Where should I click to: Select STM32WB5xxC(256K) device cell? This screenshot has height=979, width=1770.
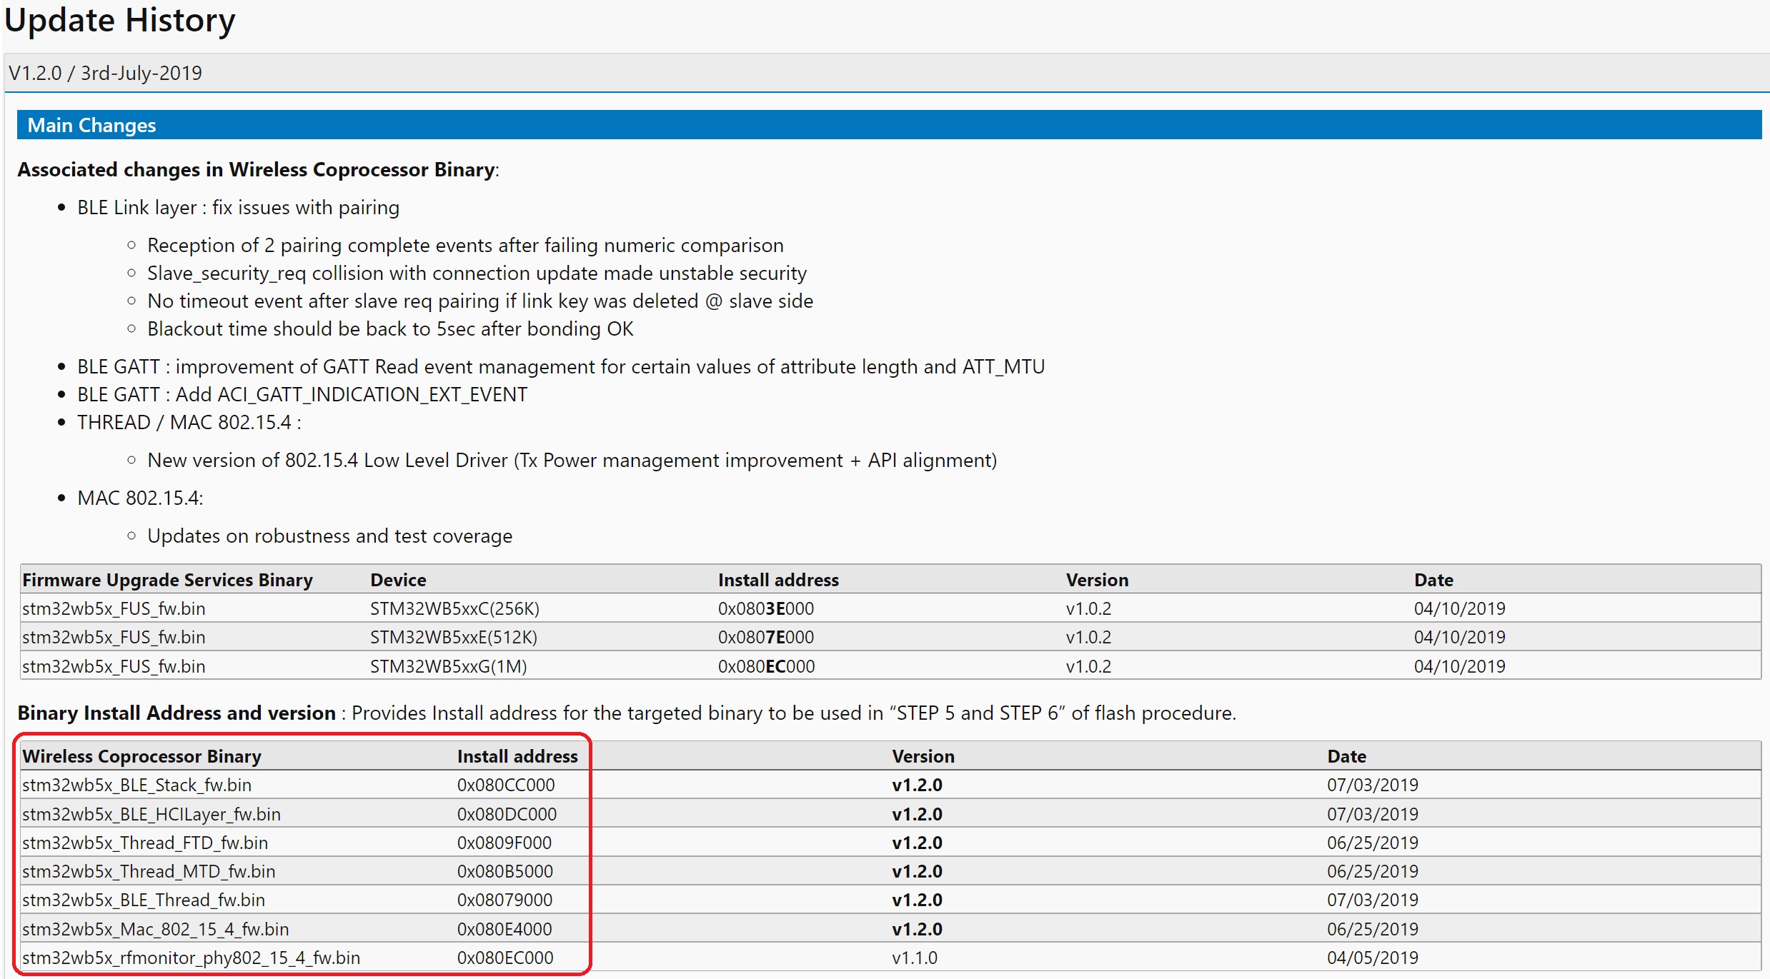click(454, 608)
